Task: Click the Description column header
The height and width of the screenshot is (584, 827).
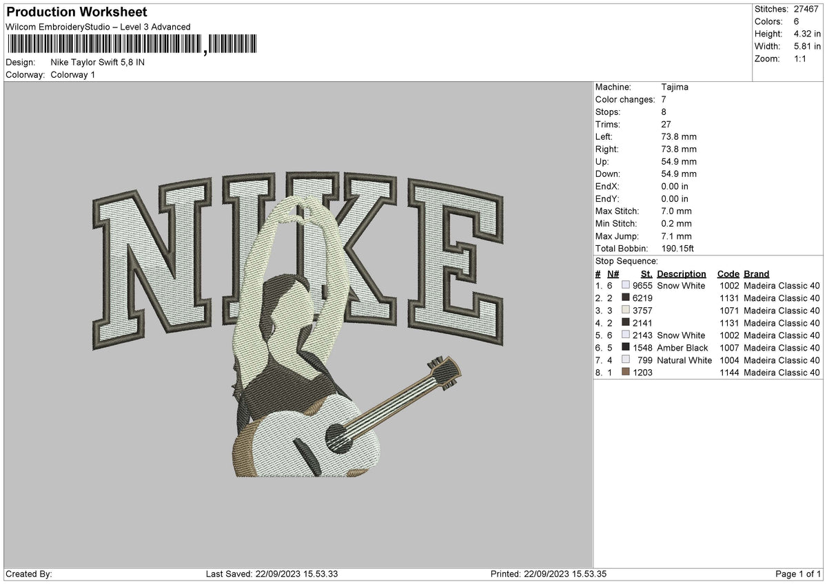Action: click(682, 273)
